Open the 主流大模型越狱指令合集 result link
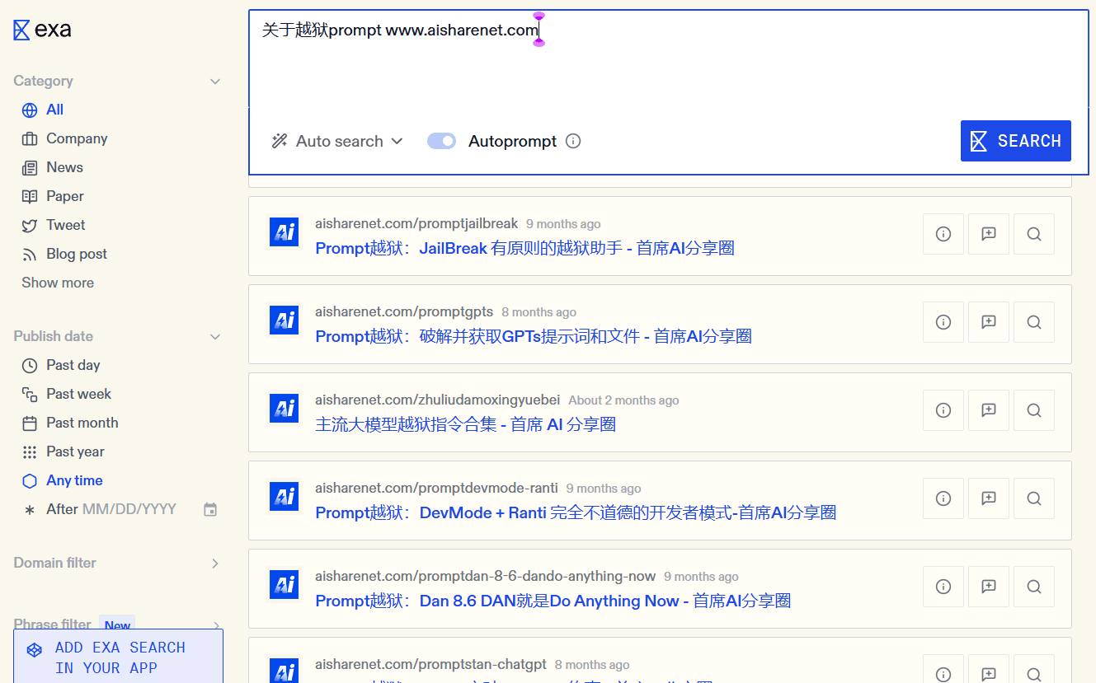1096x683 pixels. (465, 424)
